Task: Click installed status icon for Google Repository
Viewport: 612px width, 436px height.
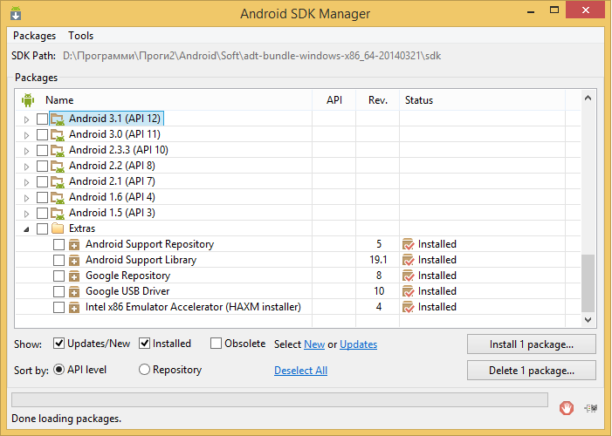Action: click(x=409, y=276)
